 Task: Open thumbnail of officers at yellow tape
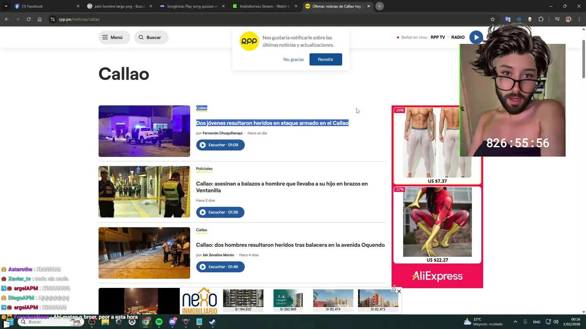[x=144, y=192]
